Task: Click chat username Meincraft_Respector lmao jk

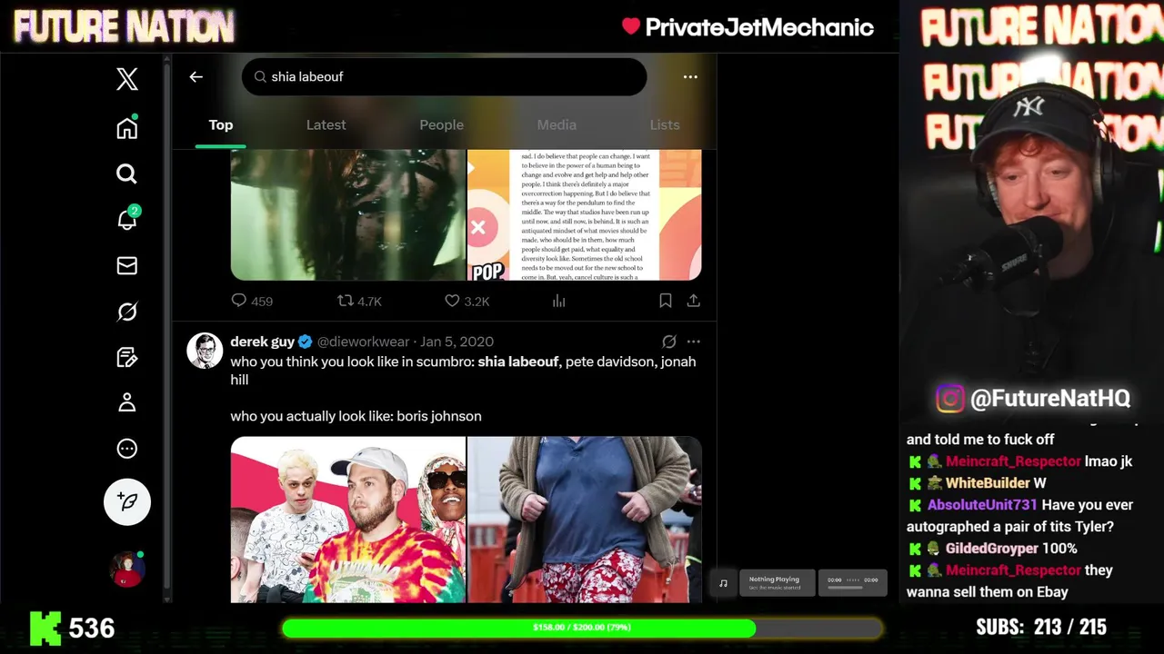Action: (x=1013, y=461)
